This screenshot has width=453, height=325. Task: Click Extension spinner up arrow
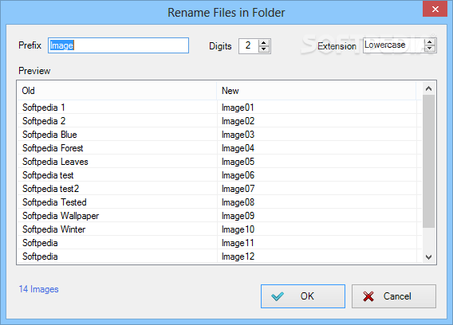pyautogui.click(x=430, y=42)
